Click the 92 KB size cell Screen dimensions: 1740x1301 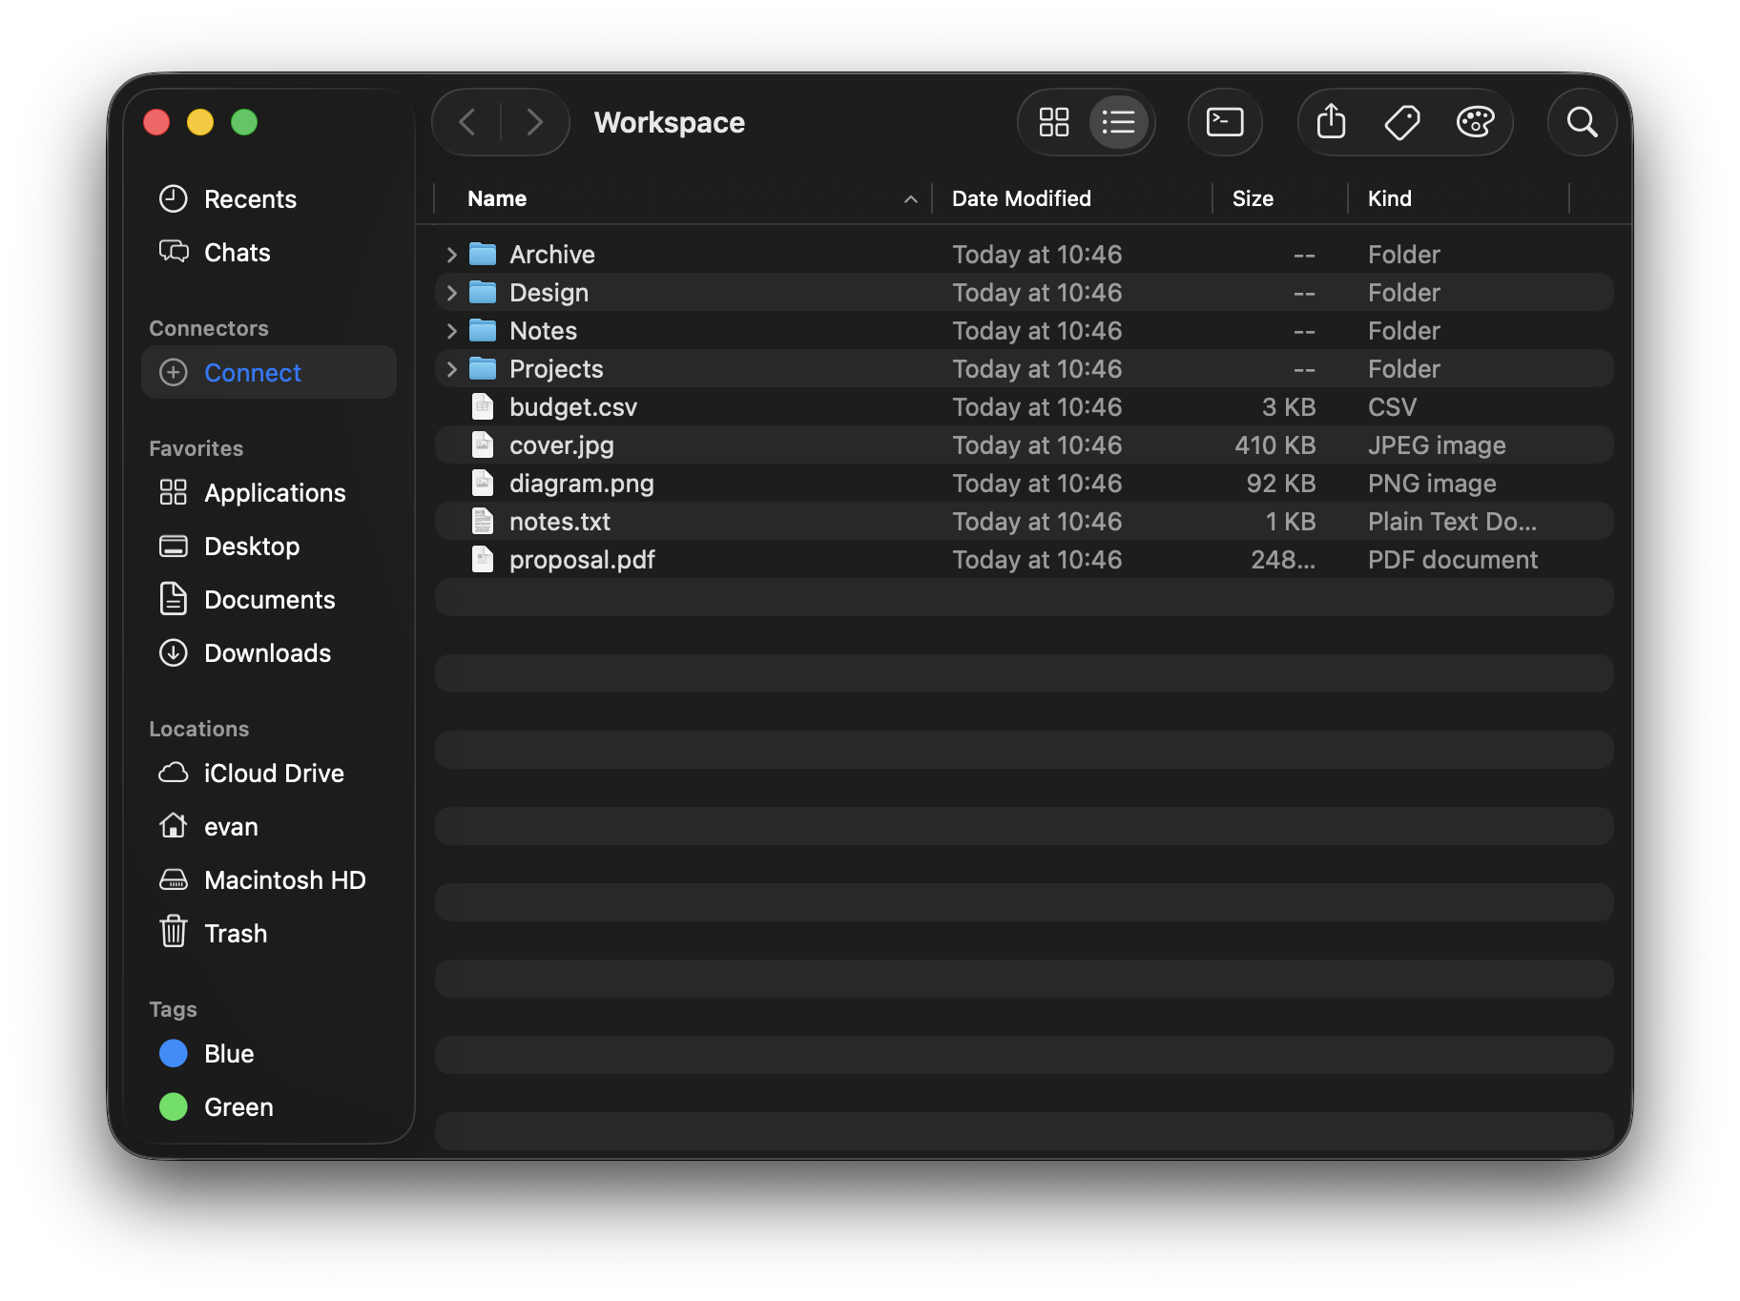click(x=1281, y=484)
